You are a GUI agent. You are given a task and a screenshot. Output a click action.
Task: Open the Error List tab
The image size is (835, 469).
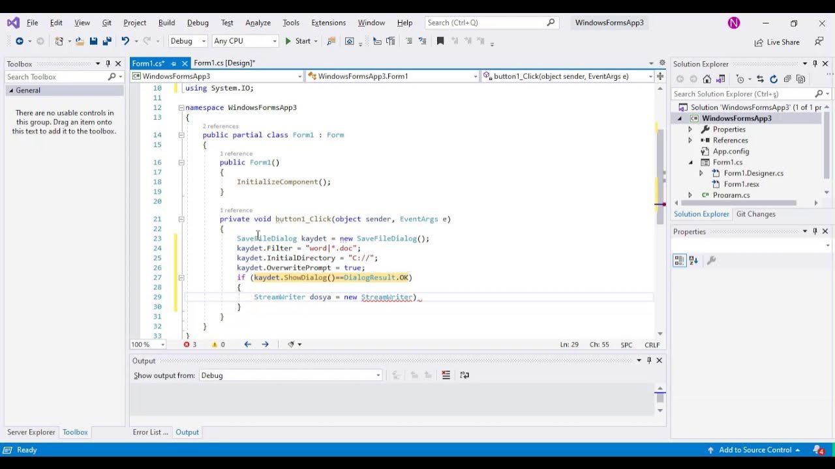pyautogui.click(x=150, y=432)
